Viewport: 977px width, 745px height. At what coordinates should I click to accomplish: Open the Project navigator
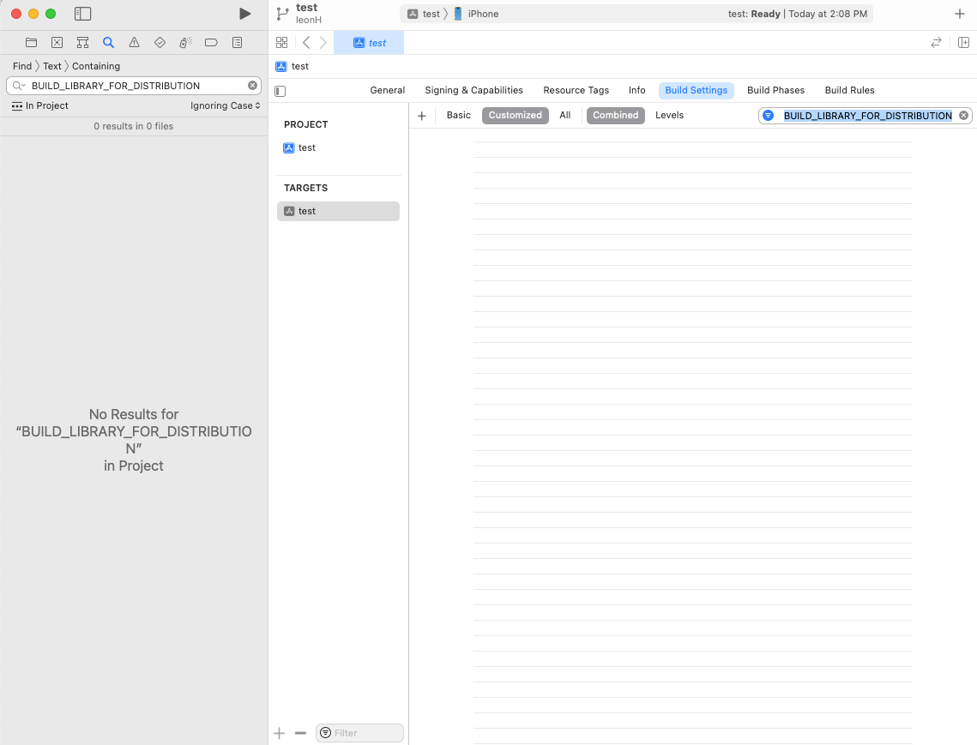pos(31,42)
